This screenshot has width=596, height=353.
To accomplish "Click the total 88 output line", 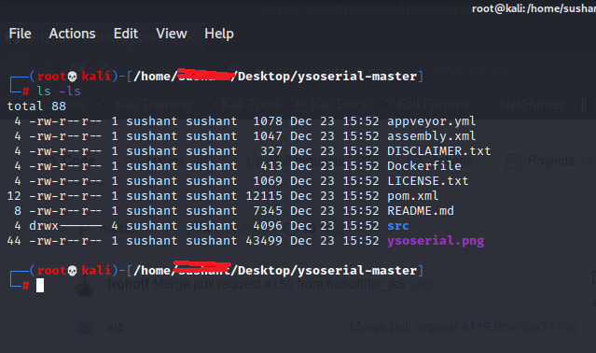I will [36, 106].
